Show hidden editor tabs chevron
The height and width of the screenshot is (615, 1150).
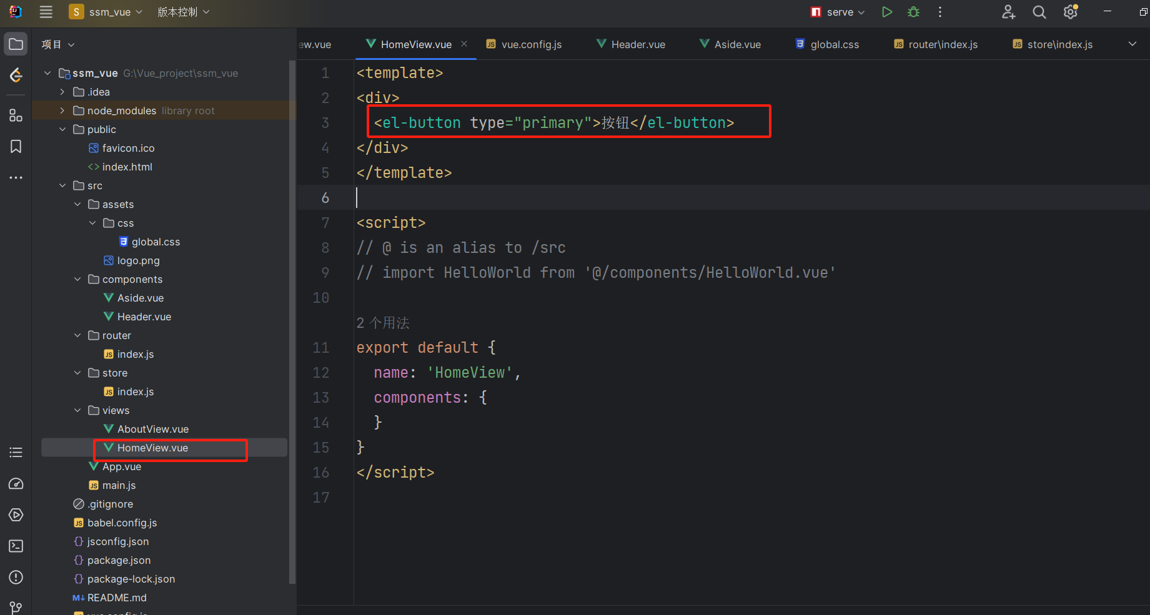1133,44
